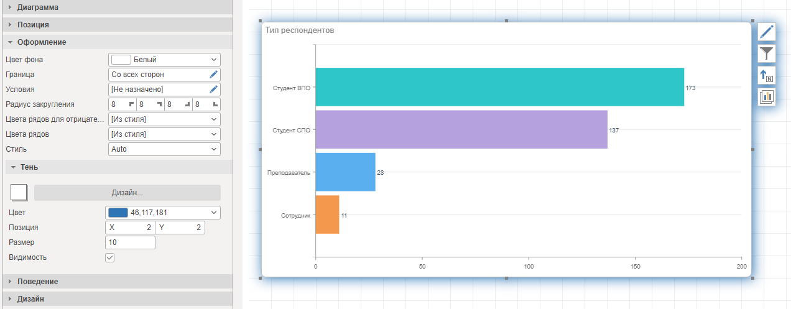Collapse the Тень subsection

[29, 167]
